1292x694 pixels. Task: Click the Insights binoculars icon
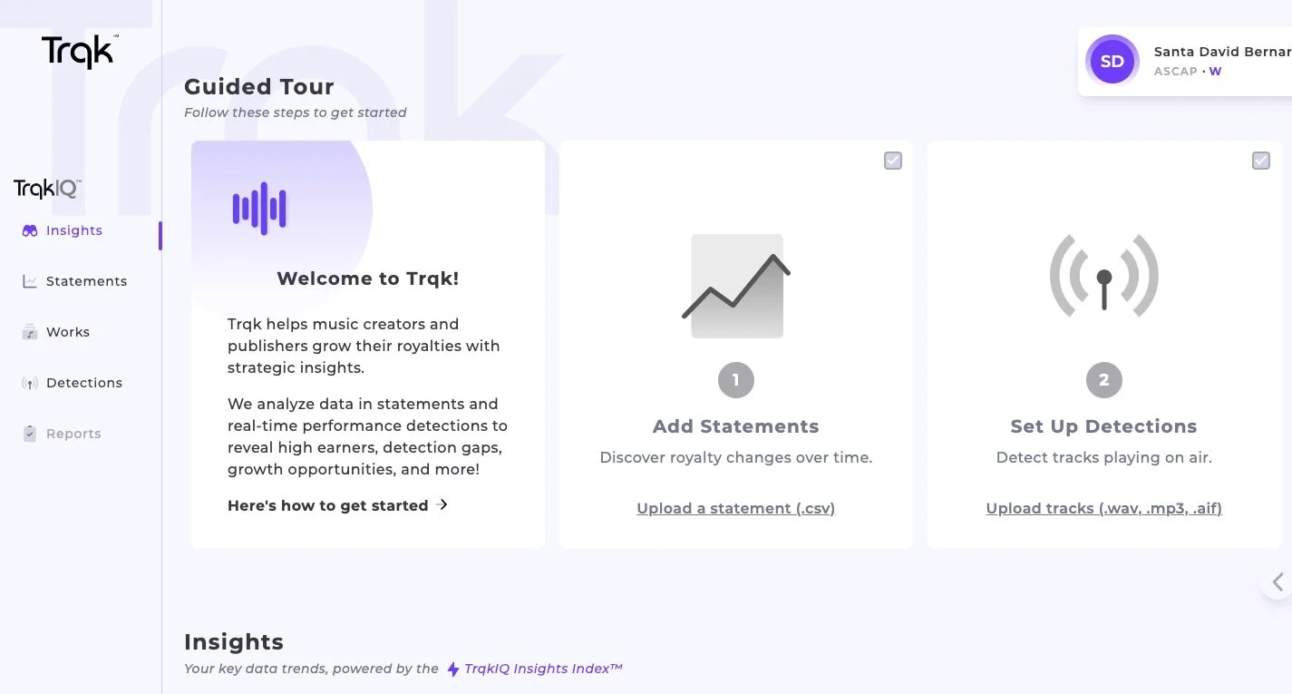(x=30, y=230)
